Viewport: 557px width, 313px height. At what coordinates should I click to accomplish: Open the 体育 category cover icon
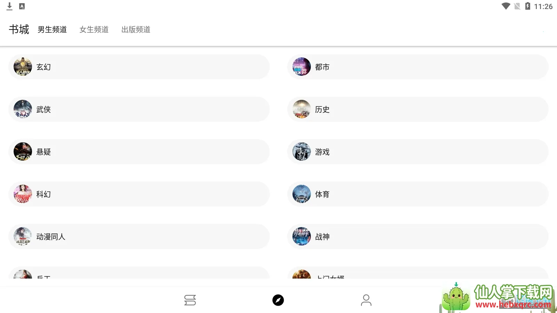301,194
